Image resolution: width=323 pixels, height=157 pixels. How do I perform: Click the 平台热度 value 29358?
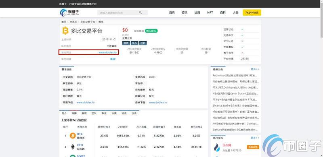(245, 58)
